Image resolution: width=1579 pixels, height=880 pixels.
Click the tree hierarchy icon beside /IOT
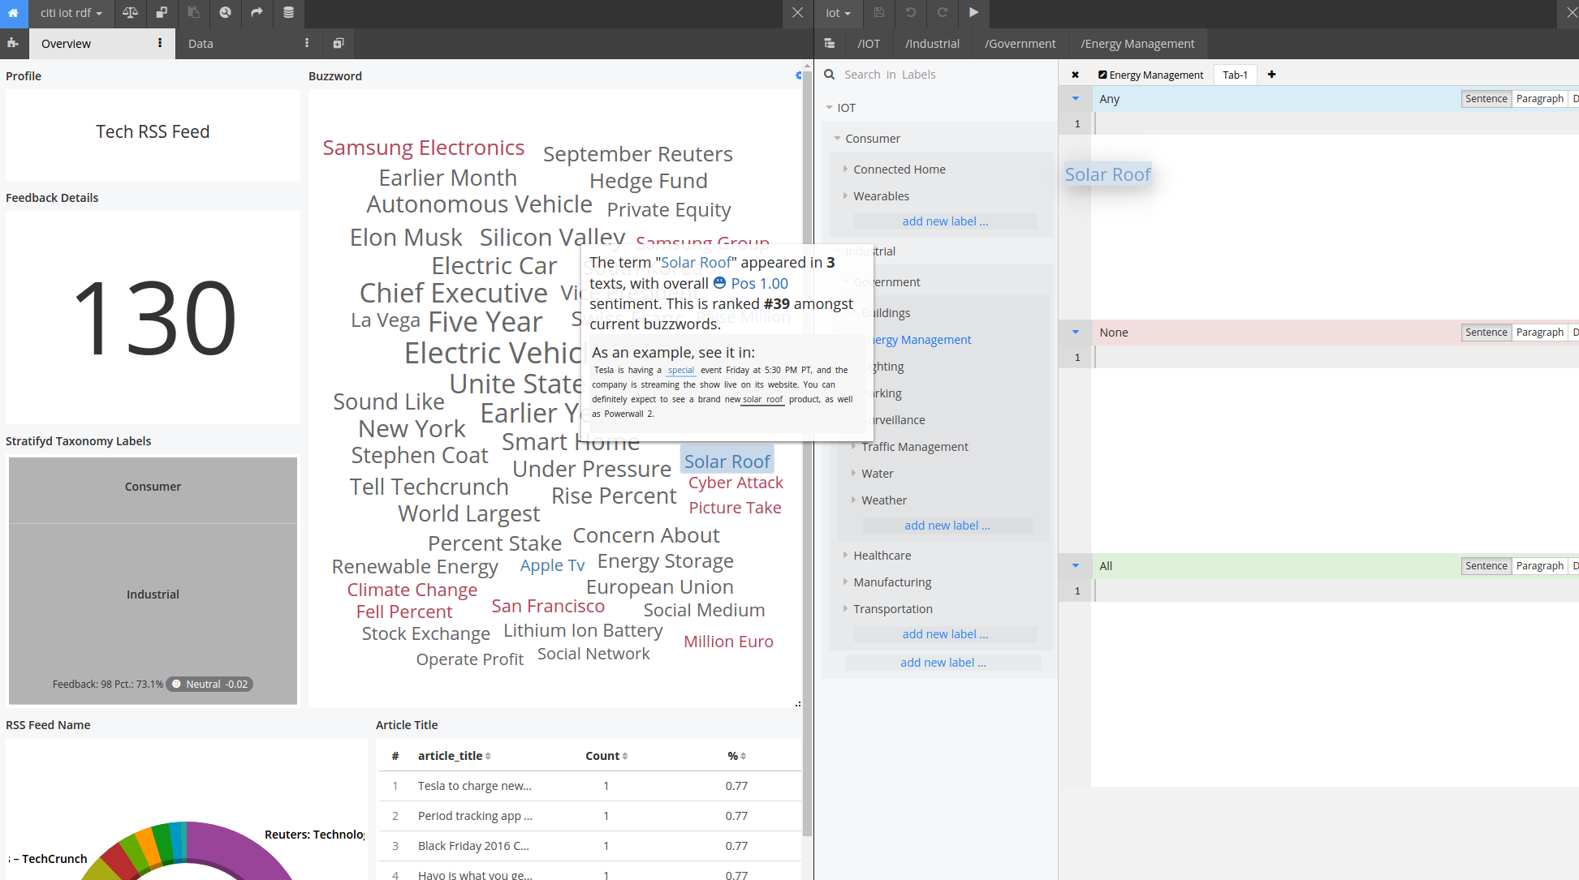point(829,44)
